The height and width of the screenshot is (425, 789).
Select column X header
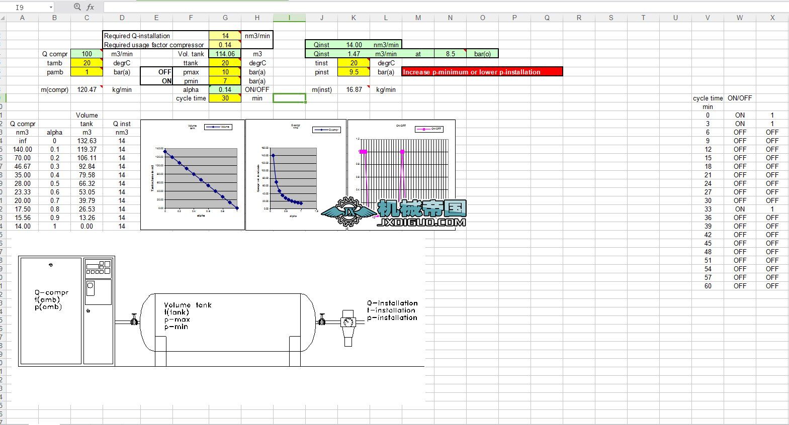click(x=772, y=18)
